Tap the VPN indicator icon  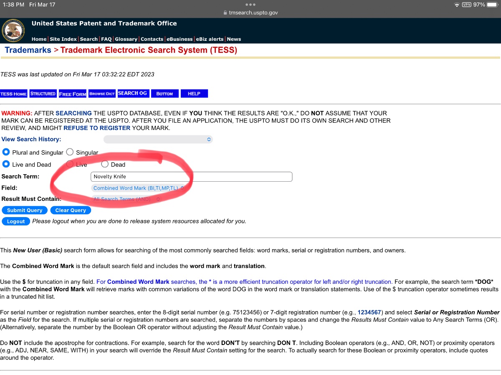[466, 5]
